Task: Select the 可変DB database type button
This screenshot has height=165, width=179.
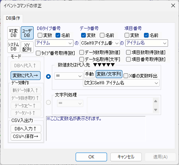Action: click(14, 33)
